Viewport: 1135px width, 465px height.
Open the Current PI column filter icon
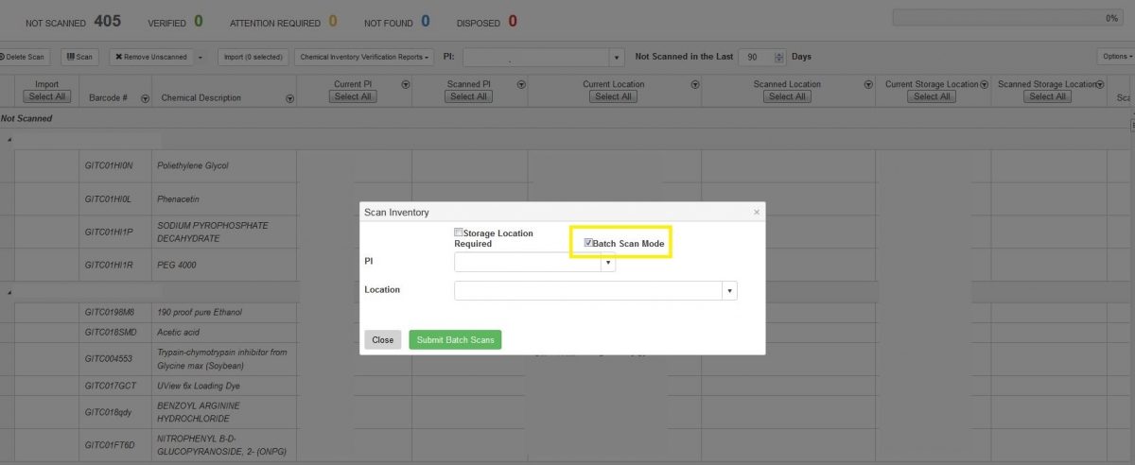(x=405, y=84)
